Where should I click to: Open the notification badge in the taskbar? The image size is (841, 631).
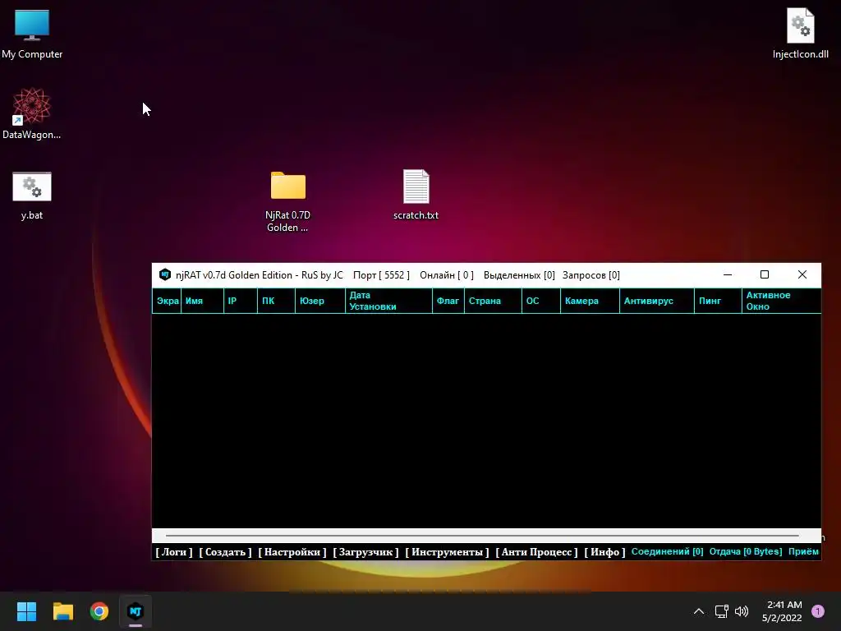coord(818,611)
